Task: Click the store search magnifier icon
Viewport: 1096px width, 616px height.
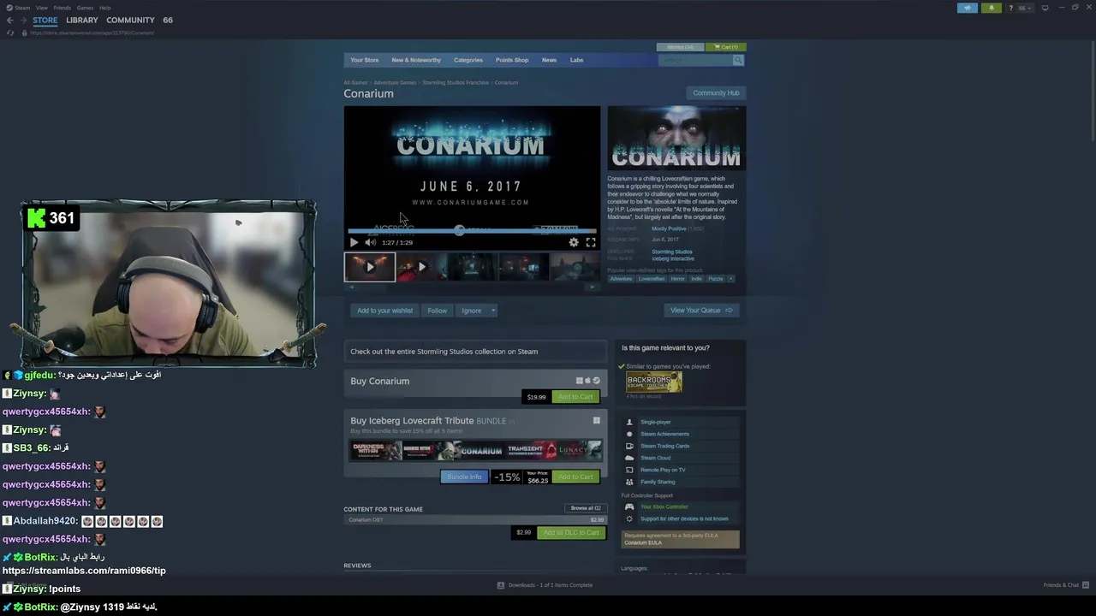Action: [738, 60]
